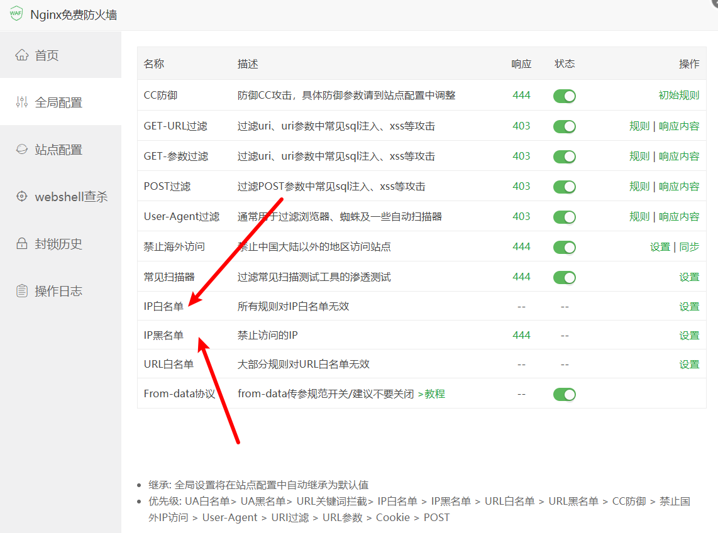This screenshot has width=718, height=533.
Task: Click the 444 response of IP黑名单
Action: point(521,335)
